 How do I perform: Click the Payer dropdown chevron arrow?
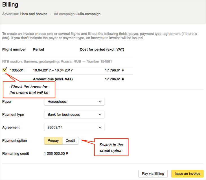point(100,102)
